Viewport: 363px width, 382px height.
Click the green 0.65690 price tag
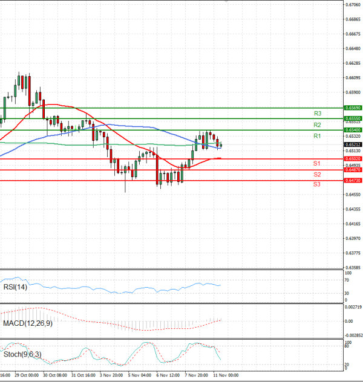[x=352, y=108]
